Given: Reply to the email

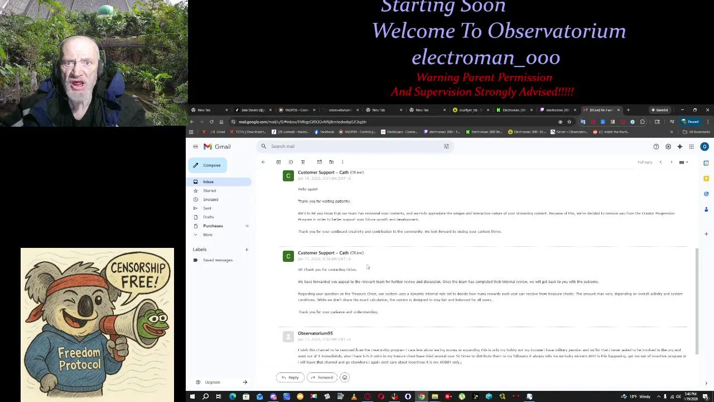Looking at the screenshot, I should coord(290,377).
